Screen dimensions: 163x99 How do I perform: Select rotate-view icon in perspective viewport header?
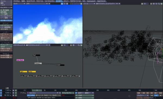[x=156, y=4]
